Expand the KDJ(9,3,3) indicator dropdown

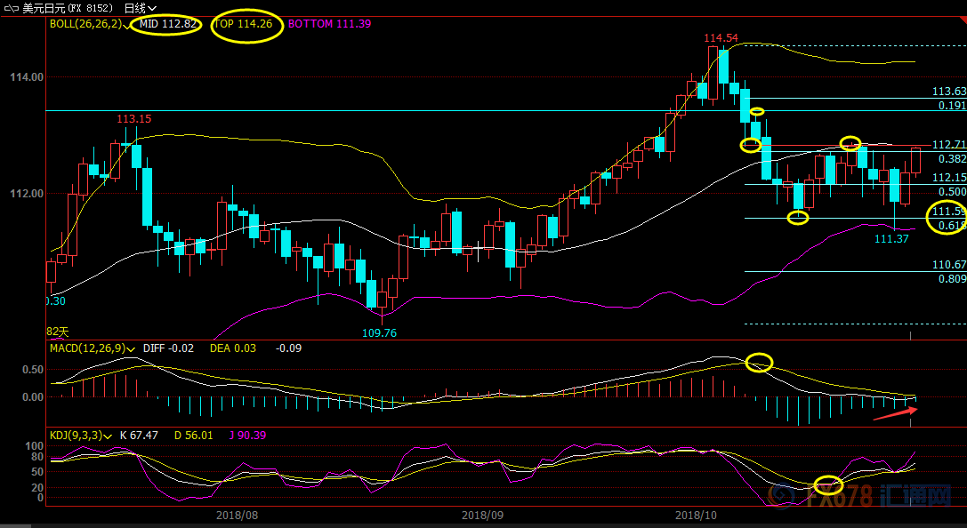coord(108,436)
